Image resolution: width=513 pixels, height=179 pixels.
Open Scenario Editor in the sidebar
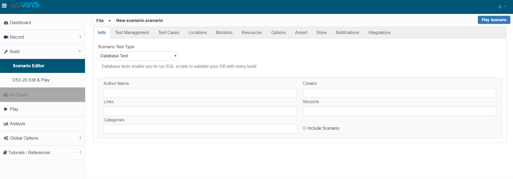point(42,66)
